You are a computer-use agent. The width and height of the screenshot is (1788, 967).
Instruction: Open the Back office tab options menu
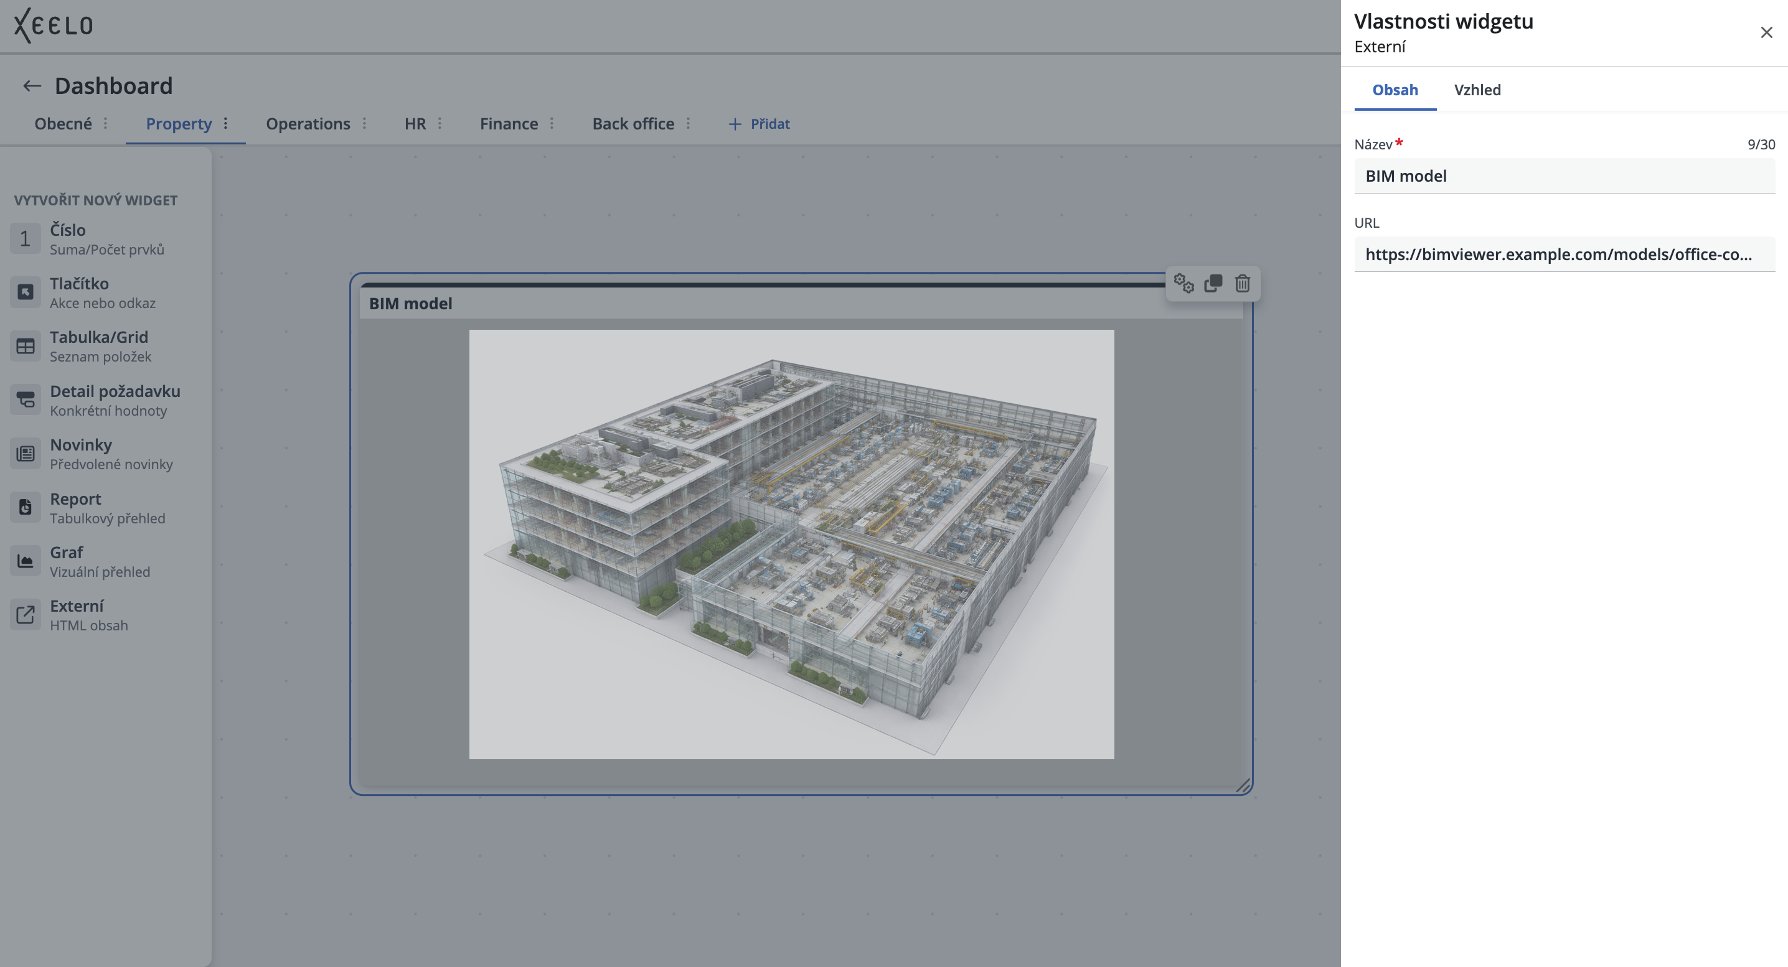coord(688,123)
